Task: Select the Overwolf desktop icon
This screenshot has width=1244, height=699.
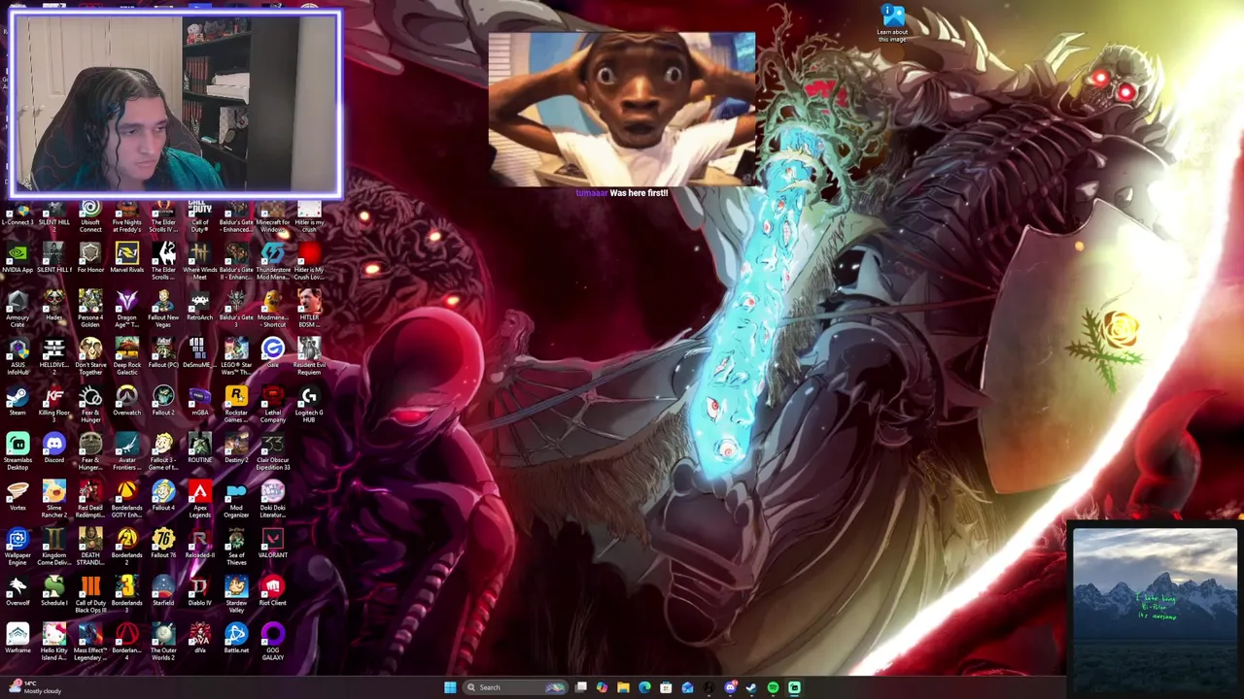Action: (x=17, y=592)
